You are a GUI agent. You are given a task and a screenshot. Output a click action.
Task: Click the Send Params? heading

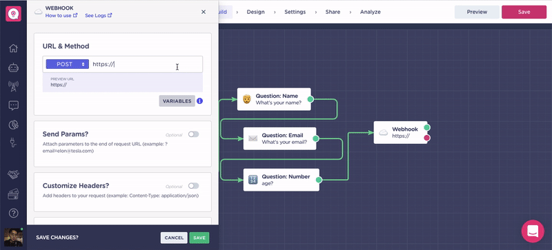[x=65, y=134]
